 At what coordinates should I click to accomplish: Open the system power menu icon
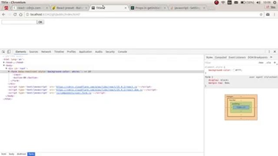point(275,3)
